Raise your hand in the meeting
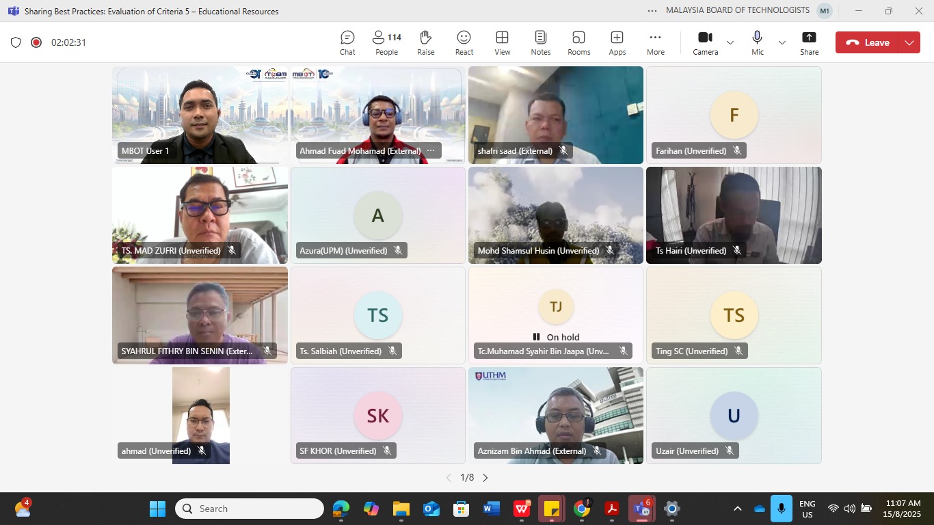 tap(425, 42)
